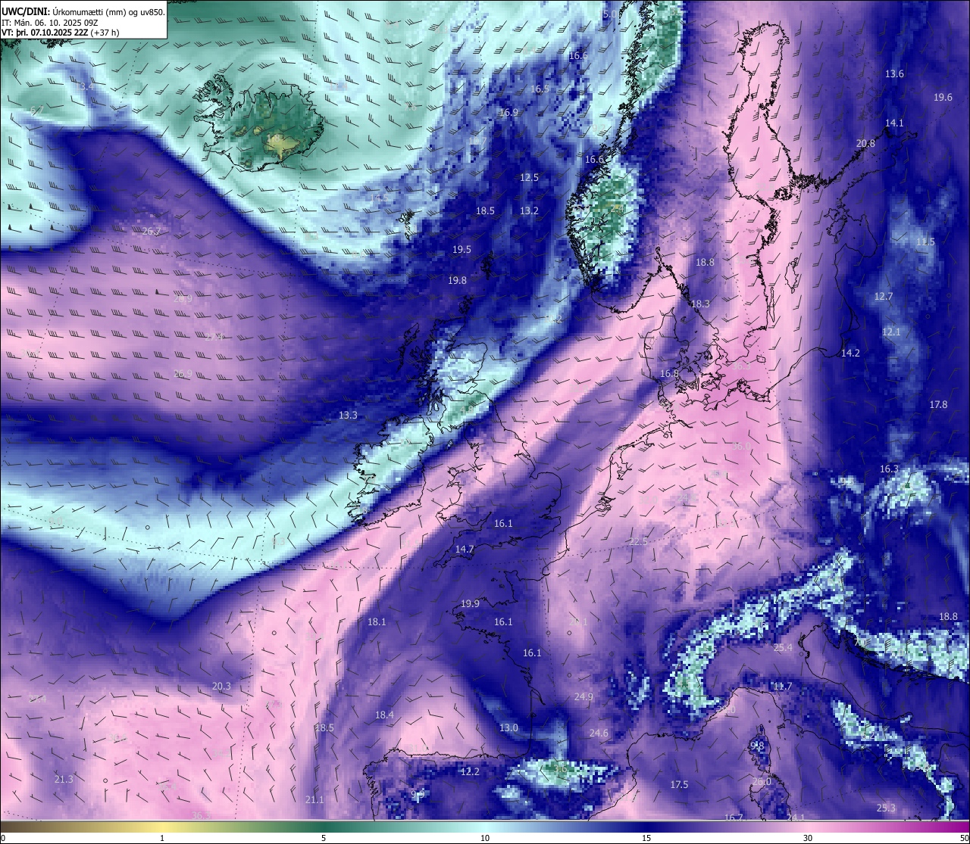Click the map value 21.3
Screen dimensions: 970x844
click(x=64, y=780)
